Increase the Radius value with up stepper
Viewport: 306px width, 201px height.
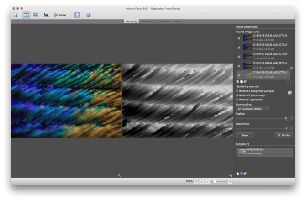point(292,117)
